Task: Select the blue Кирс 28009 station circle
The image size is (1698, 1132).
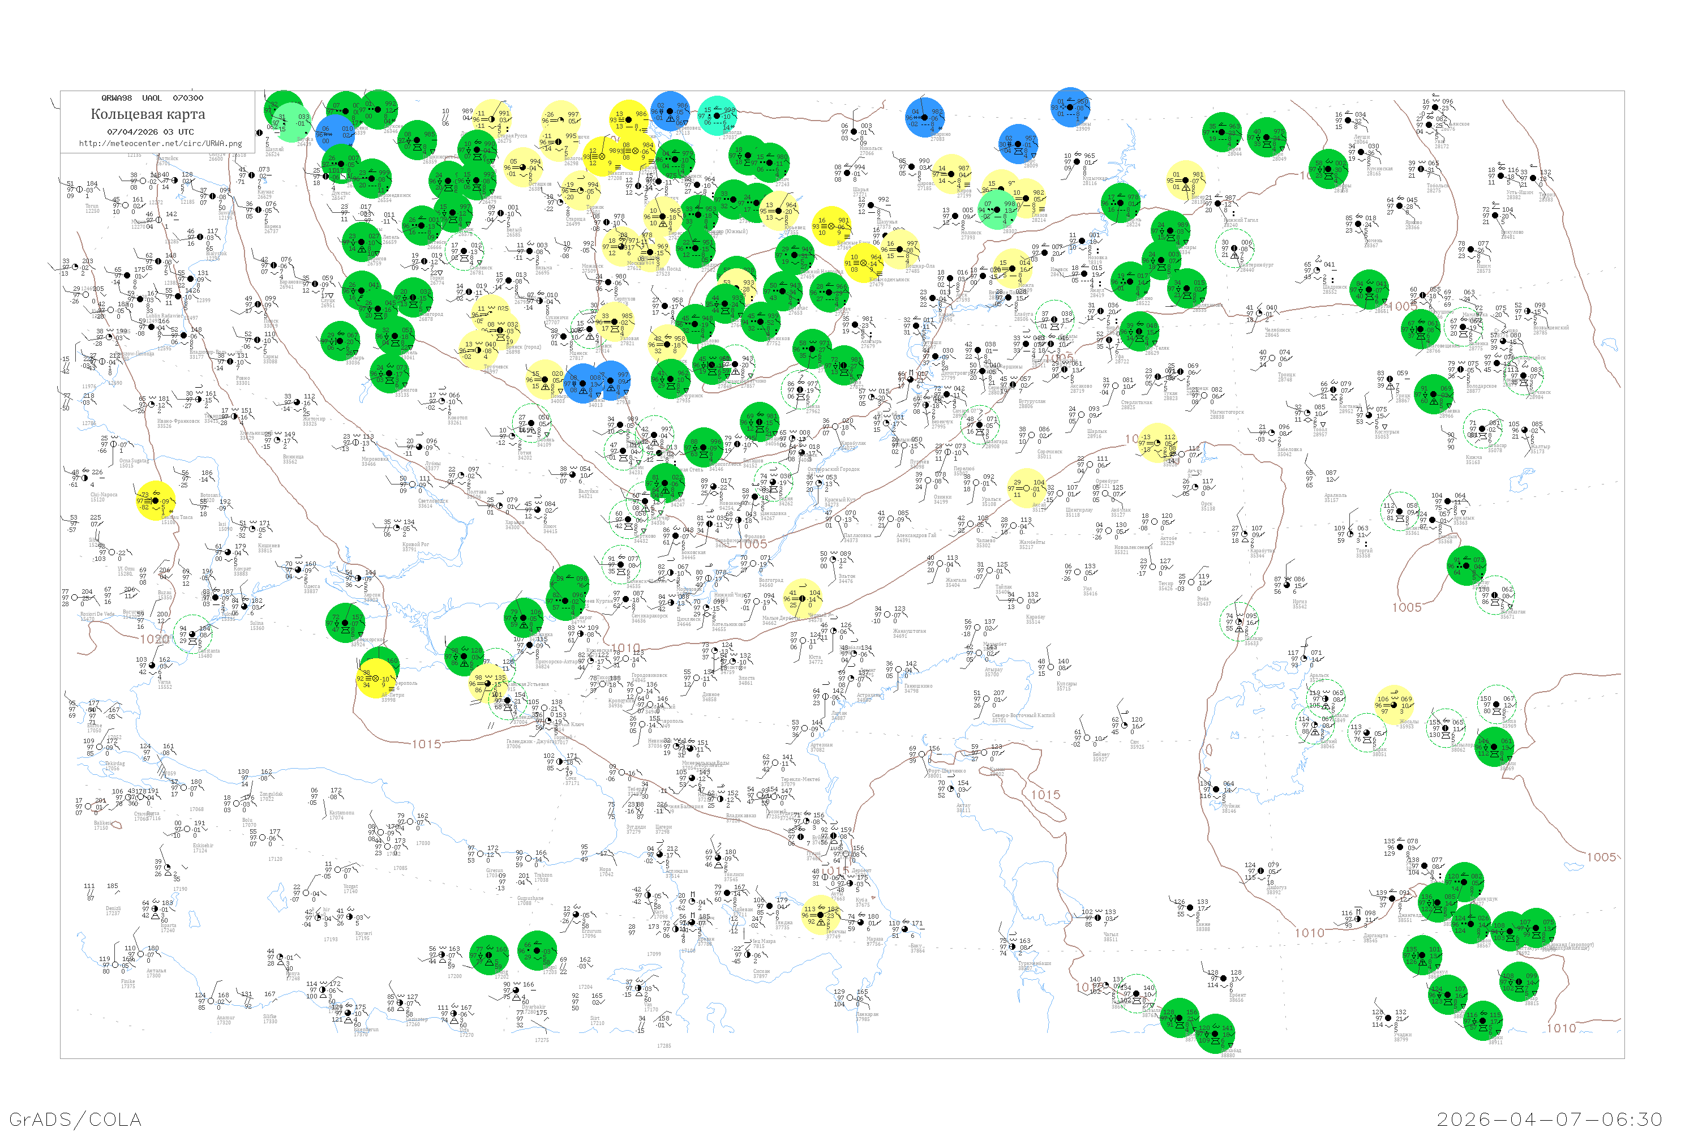Action: pyautogui.click(x=1019, y=144)
